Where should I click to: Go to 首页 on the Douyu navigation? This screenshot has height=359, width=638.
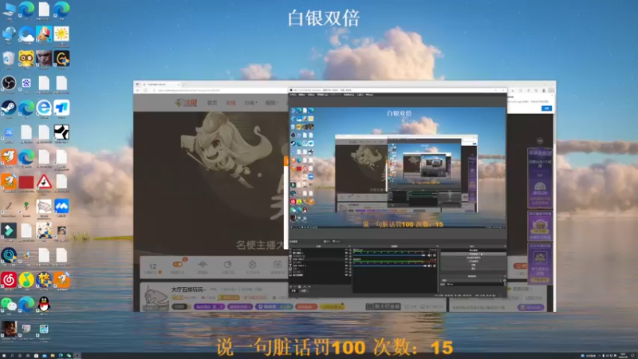point(212,103)
